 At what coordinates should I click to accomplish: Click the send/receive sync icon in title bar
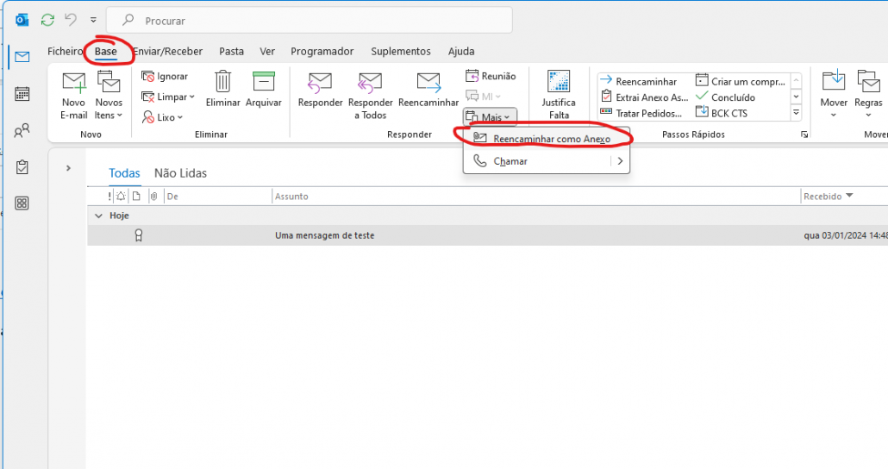click(x=47, y=19)
